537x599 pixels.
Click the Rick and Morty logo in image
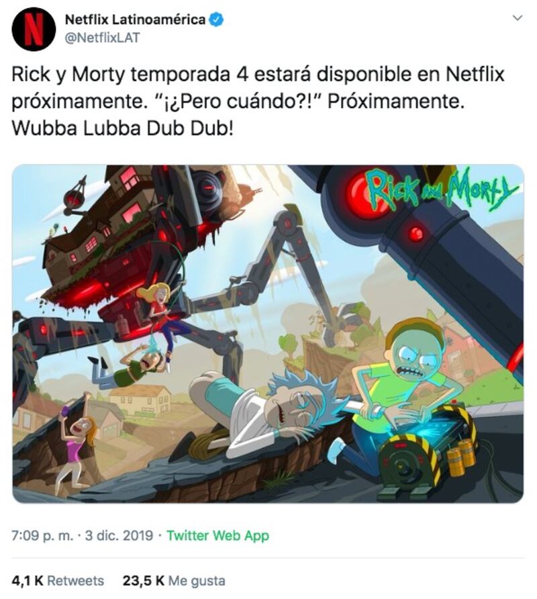(441, 188)
